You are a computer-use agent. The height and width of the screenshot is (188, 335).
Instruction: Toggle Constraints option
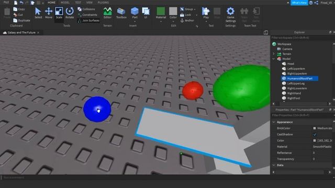click(87, 15)
